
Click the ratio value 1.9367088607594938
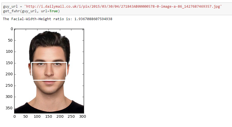93,19
